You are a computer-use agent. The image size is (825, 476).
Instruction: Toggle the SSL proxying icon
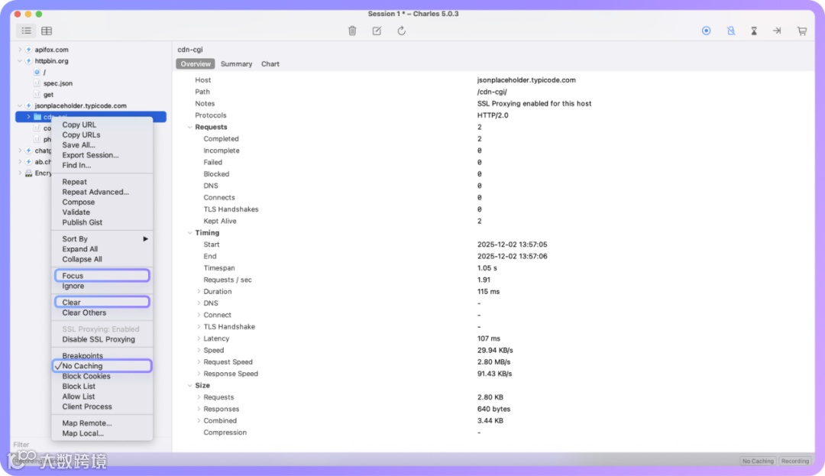tap(731, 31)
